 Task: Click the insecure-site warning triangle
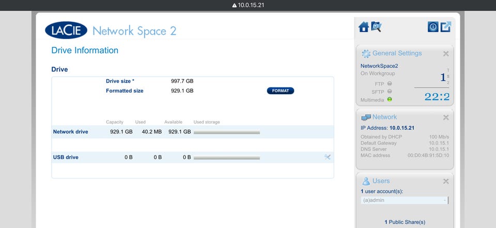[235, 5]
